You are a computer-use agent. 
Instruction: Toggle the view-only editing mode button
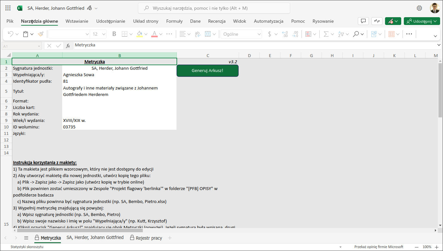pyautogui.click(x=393, y=21)
